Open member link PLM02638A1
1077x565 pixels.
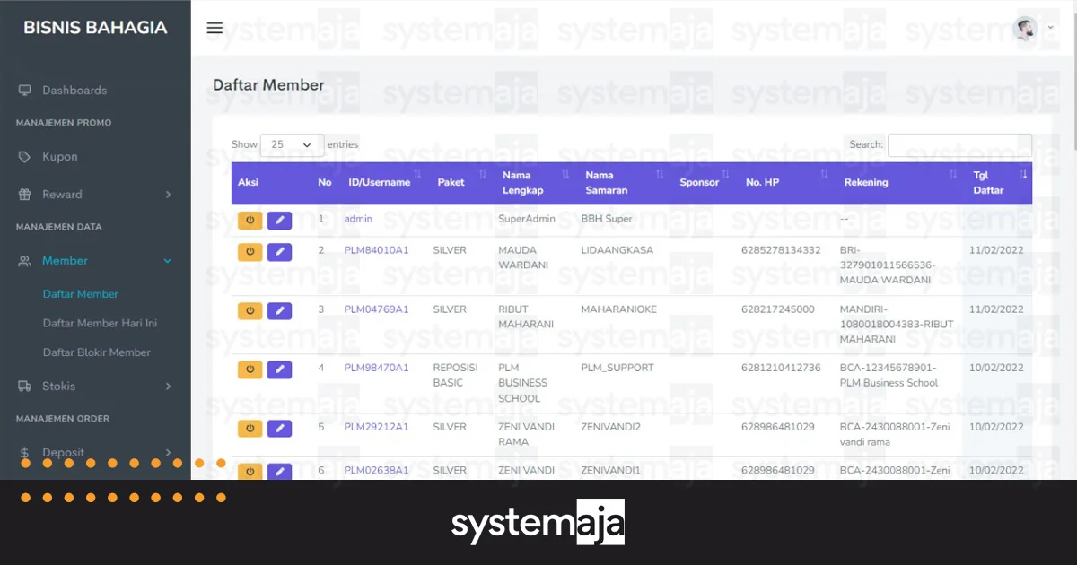click(376, 470)
